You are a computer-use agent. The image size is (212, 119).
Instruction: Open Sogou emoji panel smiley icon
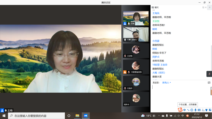click(x=192, y=110)
